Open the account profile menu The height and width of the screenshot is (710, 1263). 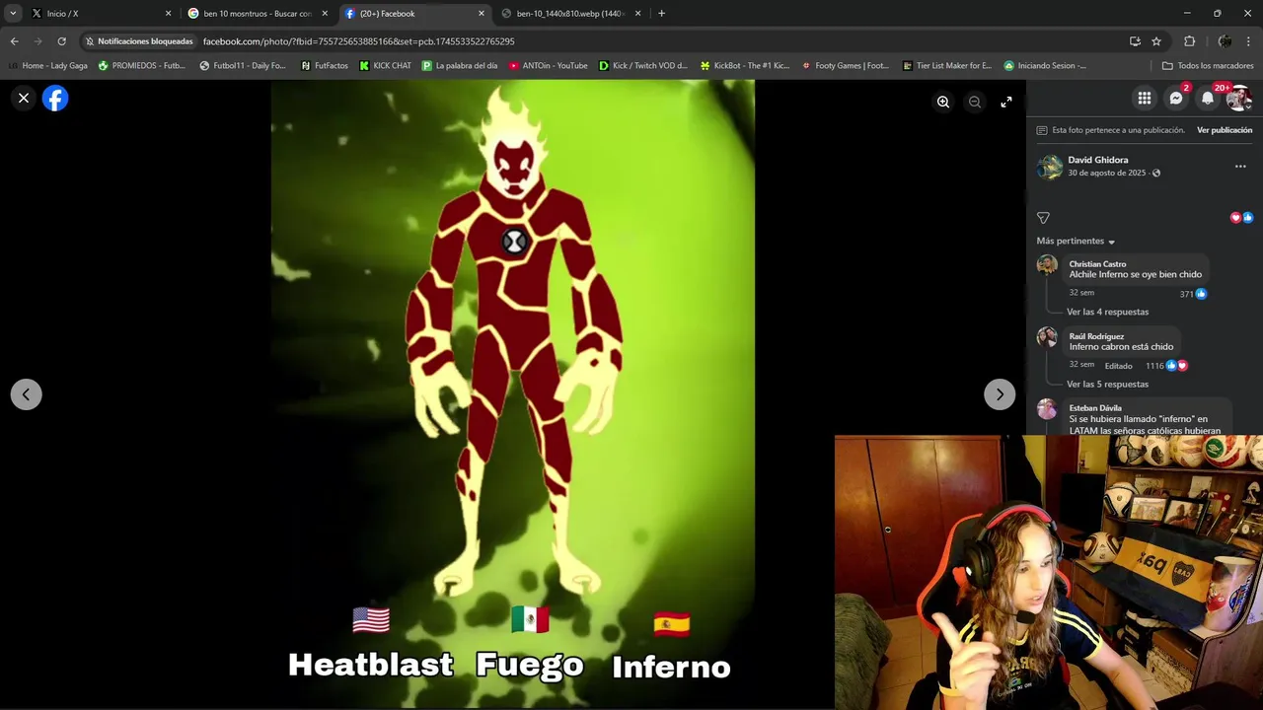(1239, 98)
